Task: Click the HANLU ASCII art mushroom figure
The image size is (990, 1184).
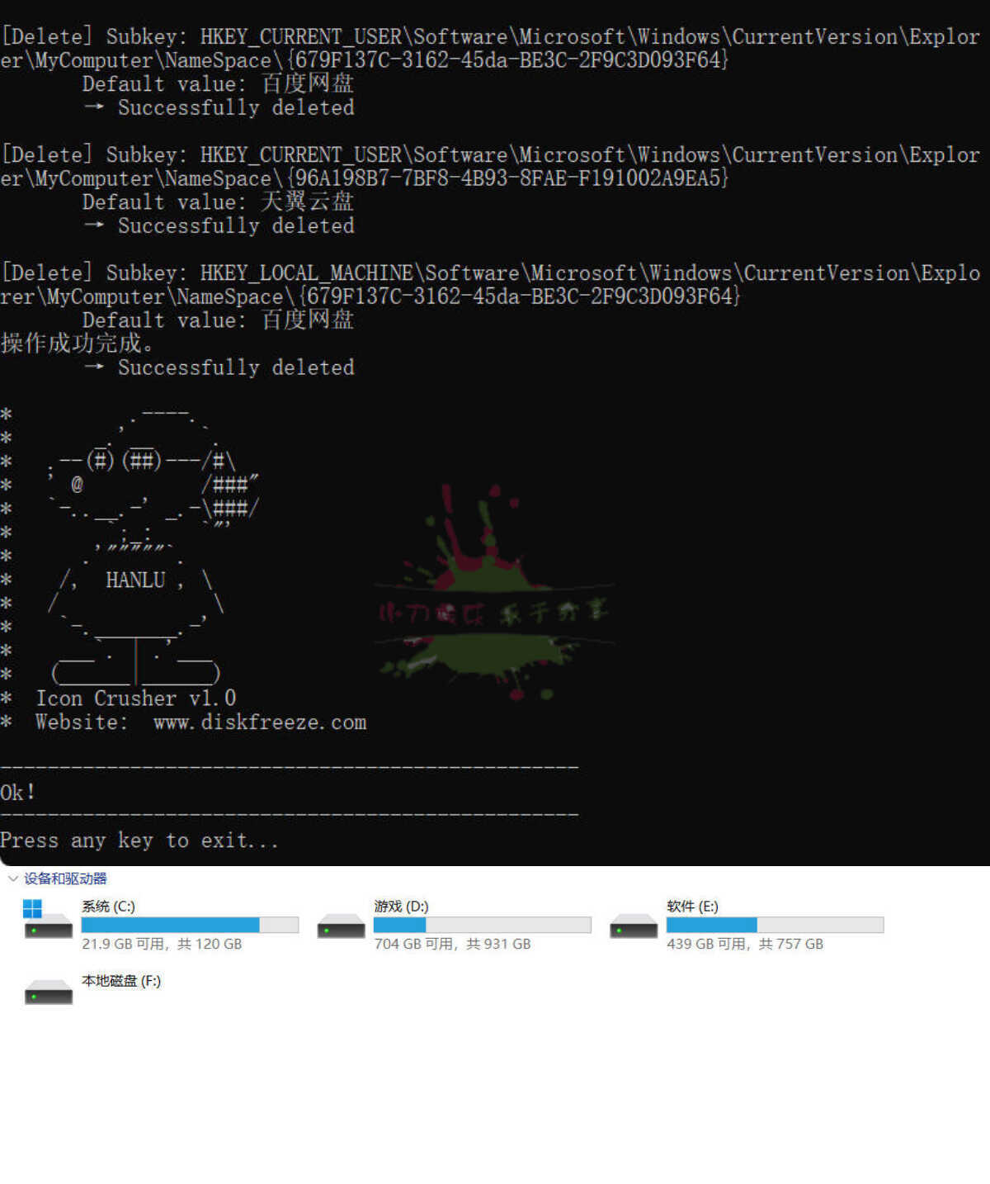Action: pyautogui.click(x=137, y=547)
